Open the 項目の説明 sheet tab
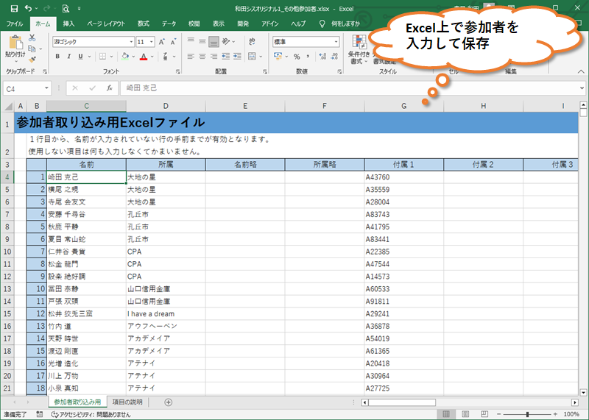 click(x=127, y=402)
